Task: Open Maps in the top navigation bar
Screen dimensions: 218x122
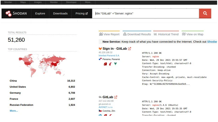Action: click(23, 2)
